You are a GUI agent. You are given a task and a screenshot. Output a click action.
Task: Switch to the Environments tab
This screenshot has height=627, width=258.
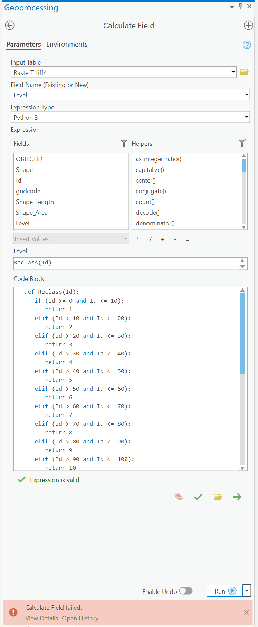[67, 45]
